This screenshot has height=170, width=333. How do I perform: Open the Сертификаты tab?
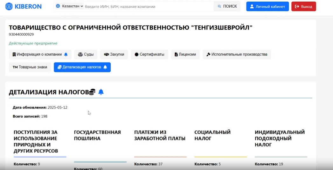coord(149,54)
